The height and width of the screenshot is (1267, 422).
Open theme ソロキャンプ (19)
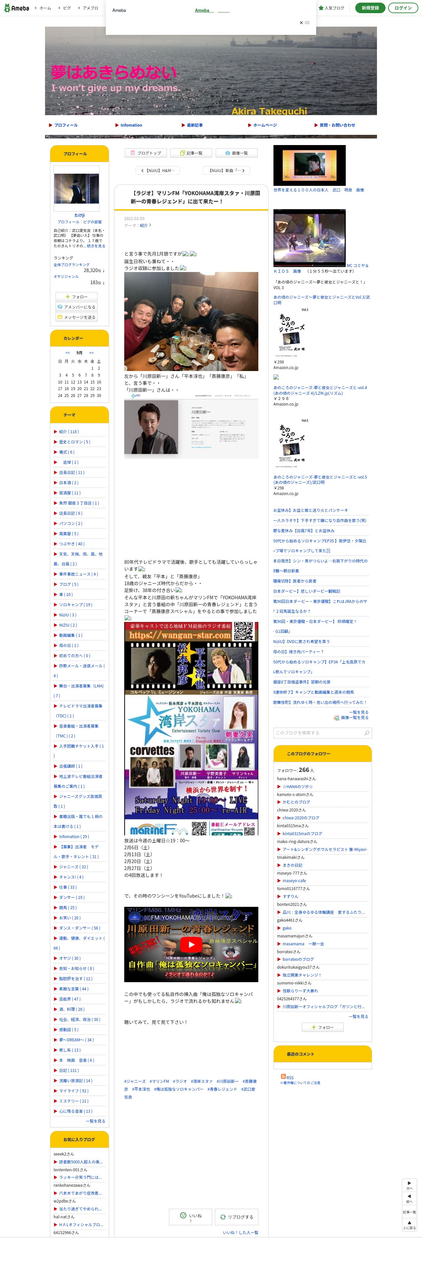pos(75,605)
